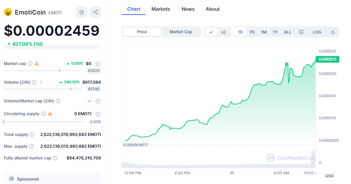
Task: Click the 240.10% volume change value
Action: (x=72, y=82)
